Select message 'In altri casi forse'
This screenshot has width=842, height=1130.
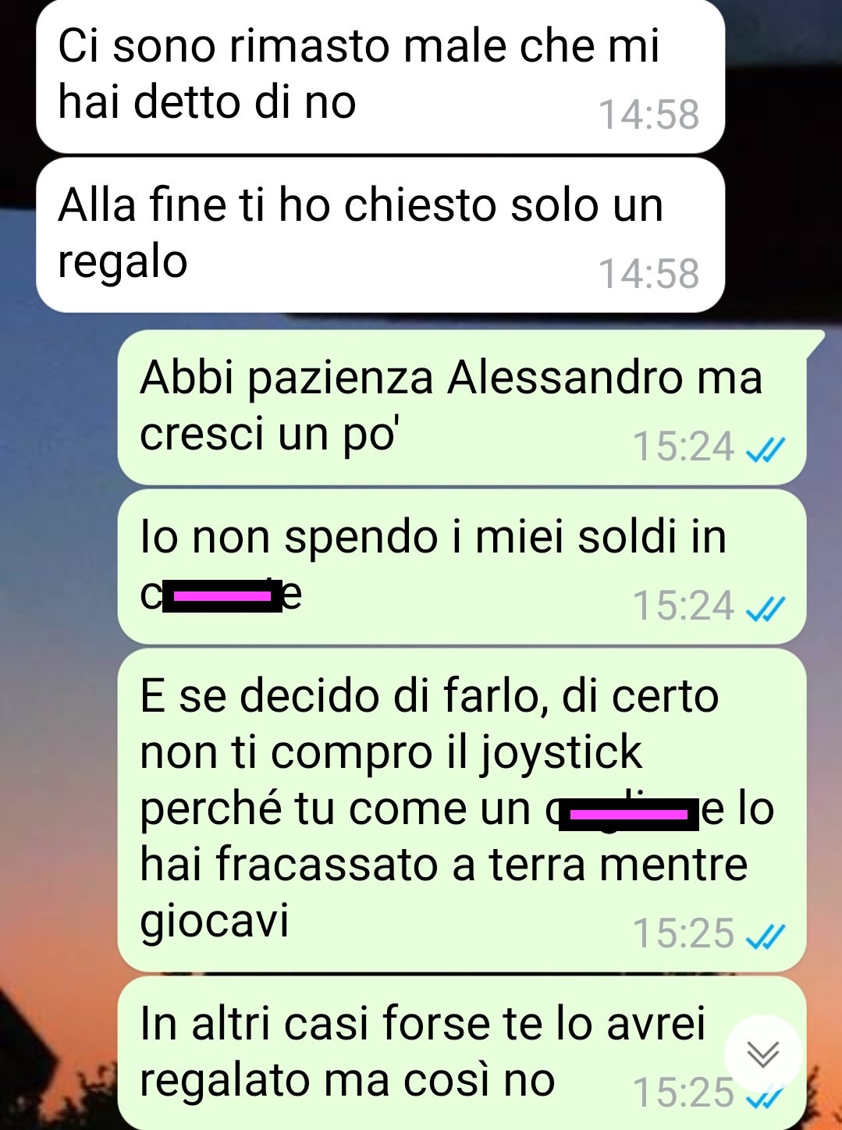coord(462,1052)
